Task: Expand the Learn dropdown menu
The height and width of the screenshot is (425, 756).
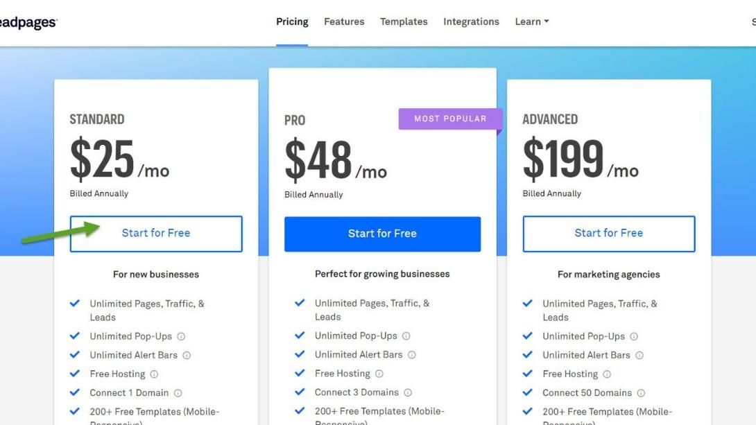Action: (532, 21)
